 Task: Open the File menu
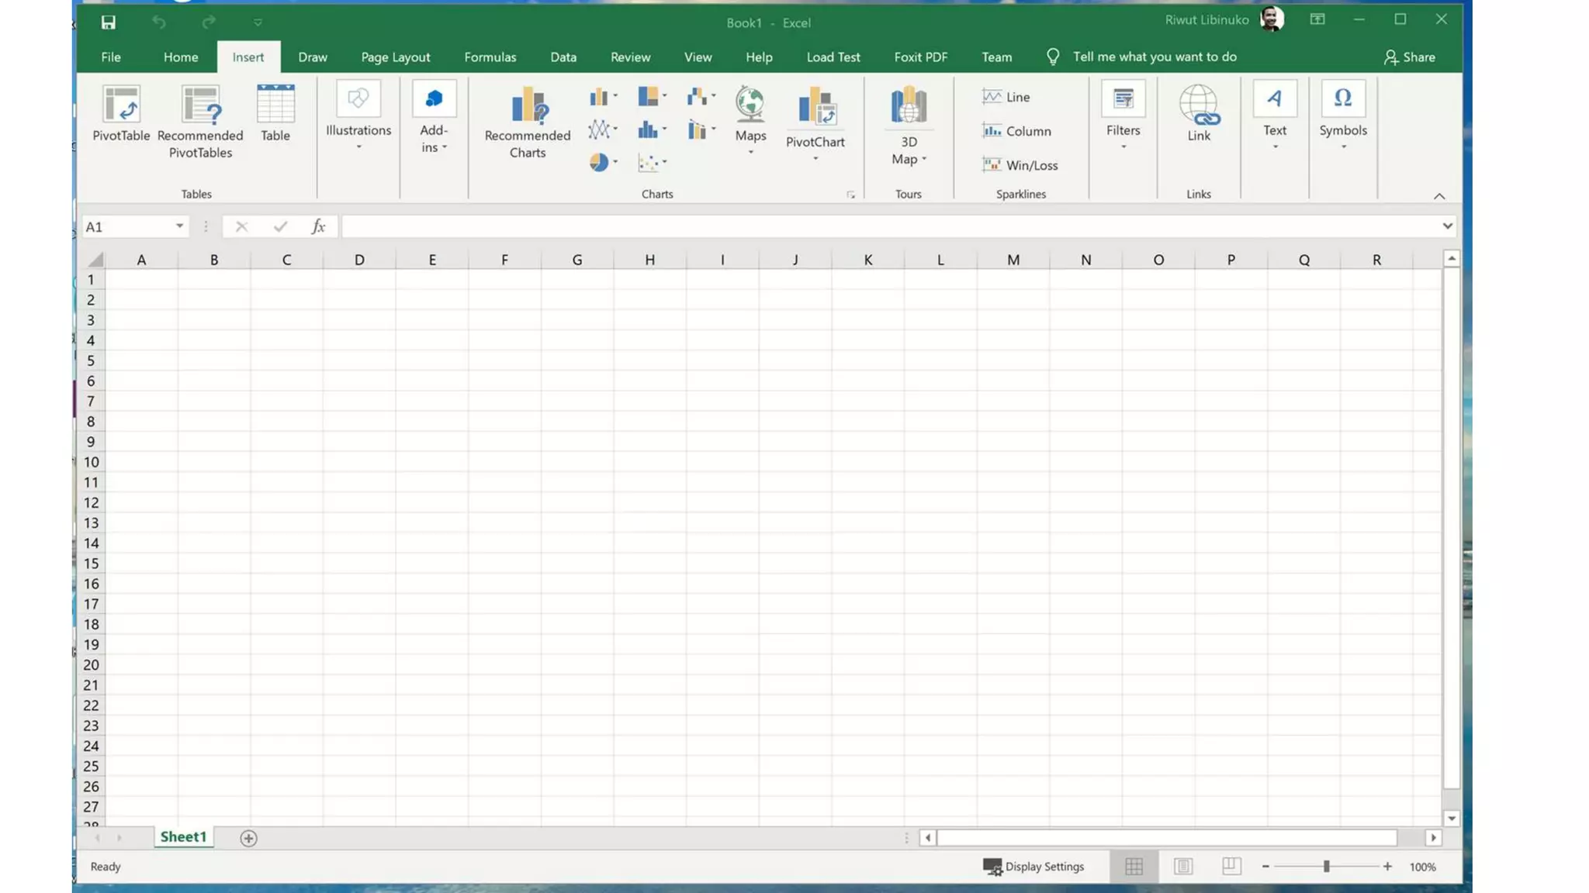[x=111, y=57]
